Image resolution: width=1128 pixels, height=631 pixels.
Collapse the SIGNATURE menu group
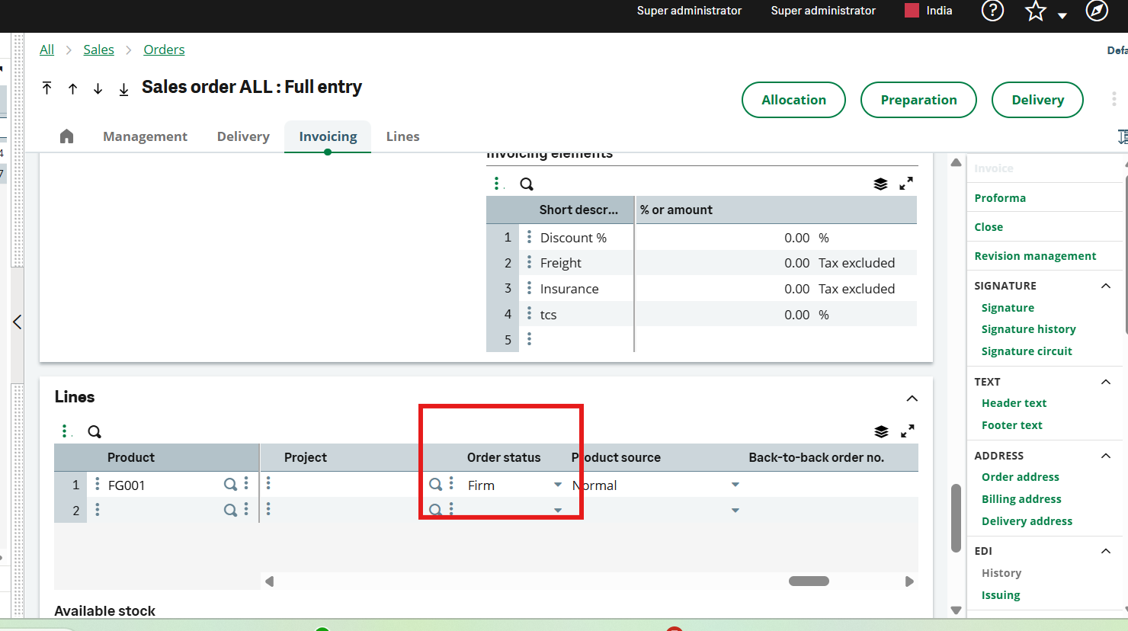(1106, 286)
